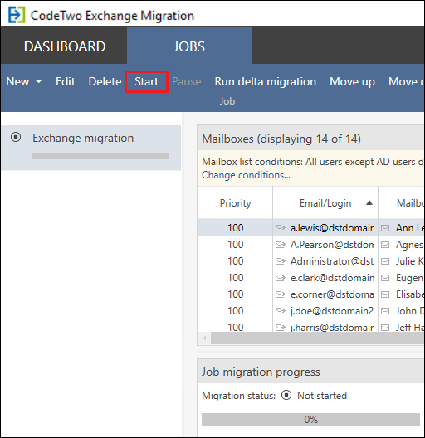The height and width of the screenshot is (438, 425).
Task: Click the envelope icon beside Eugen
Action: 385,278
